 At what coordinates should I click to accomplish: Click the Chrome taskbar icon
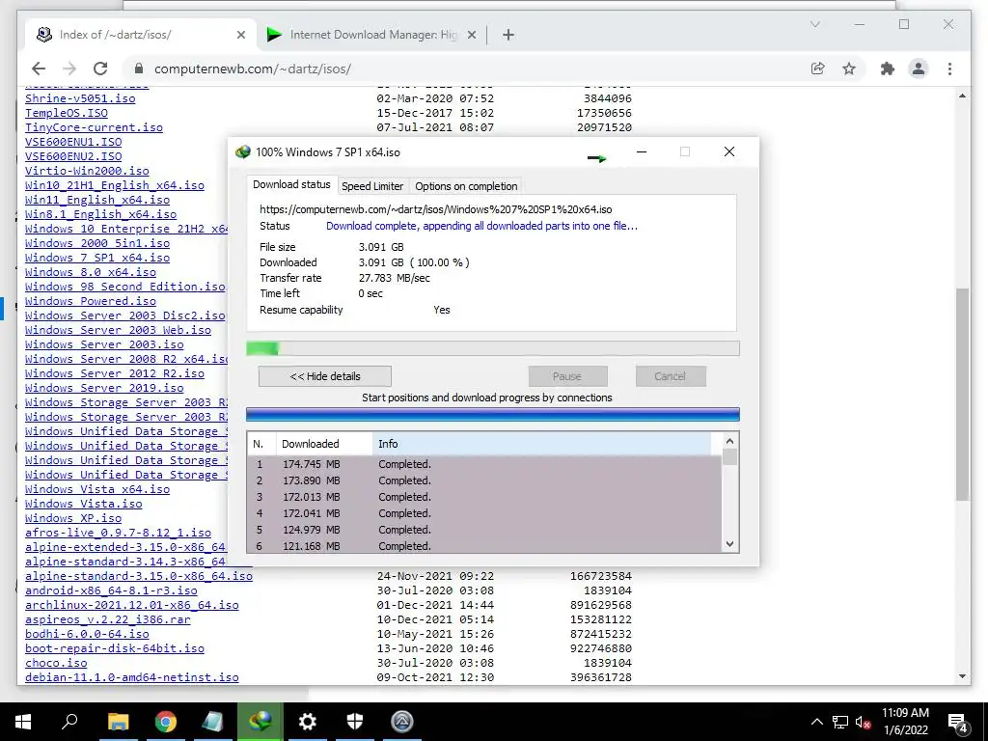(166, 722)
